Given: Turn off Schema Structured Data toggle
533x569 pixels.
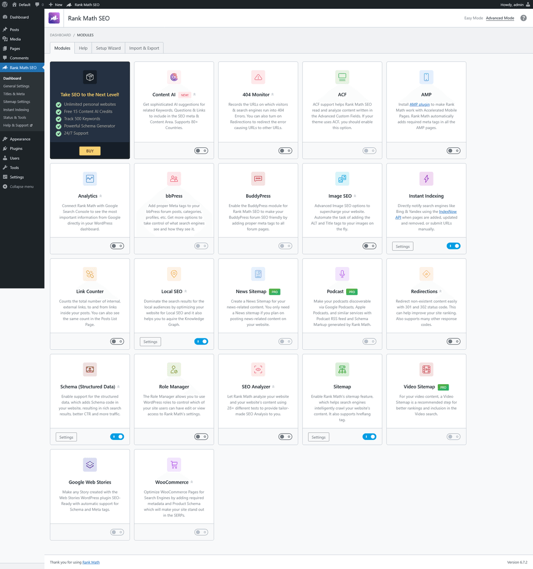Looking at the screenshot, I should click(x=117, y=437).
